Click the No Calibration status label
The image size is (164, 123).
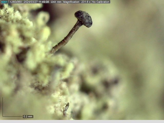pos(101,2)
